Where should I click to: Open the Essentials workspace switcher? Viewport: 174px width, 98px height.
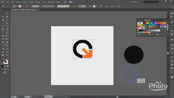pos(134,2)
